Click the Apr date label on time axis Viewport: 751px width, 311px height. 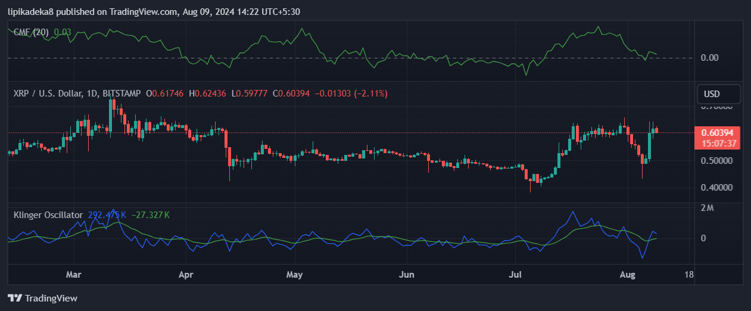pos(186,275)
